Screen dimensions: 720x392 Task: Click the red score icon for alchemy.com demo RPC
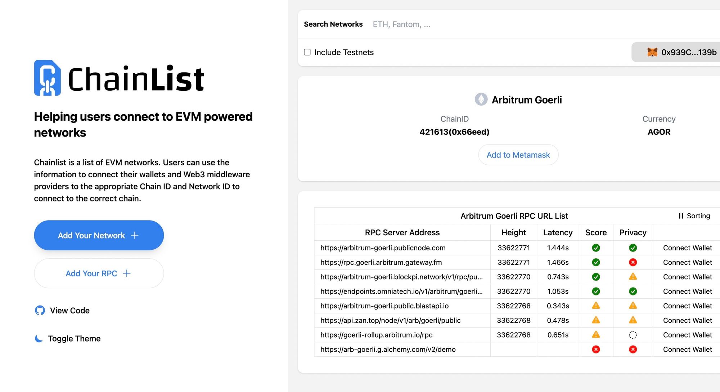click(x=596, y=349)
